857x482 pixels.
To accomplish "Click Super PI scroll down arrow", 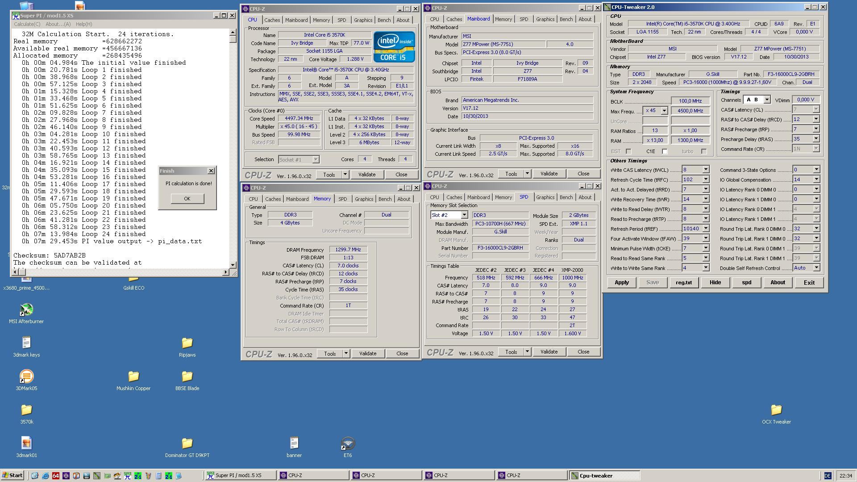I will tap(233, 266).
